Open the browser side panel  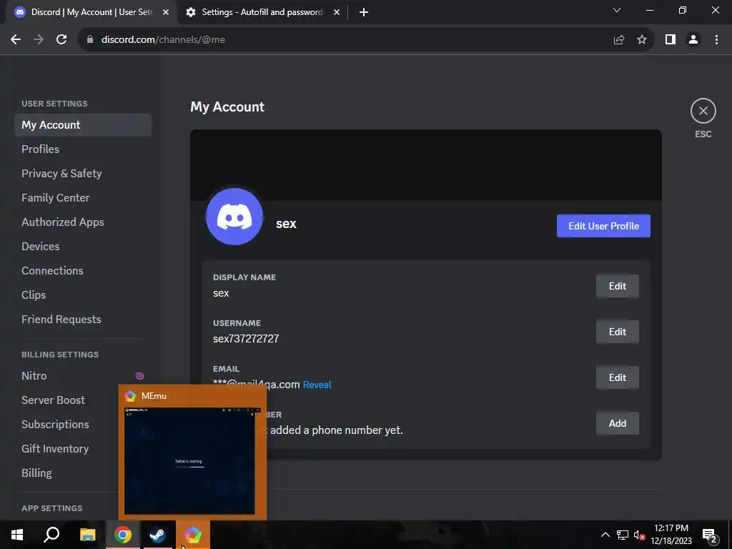(x=671, y=40)
